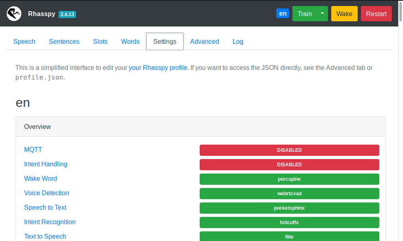Click the page vertical scrollbar thumb
Image resolution: width=403 pixels, height=241 pixels.
click(401, 11)
